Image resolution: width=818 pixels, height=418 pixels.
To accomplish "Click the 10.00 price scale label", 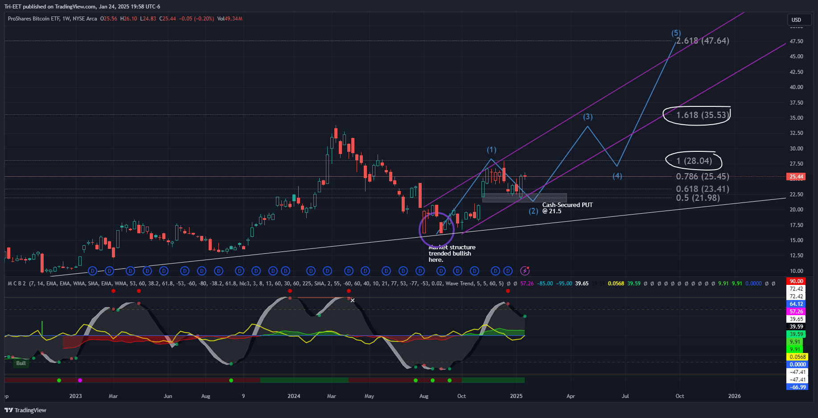I will (x=796, y=271).
